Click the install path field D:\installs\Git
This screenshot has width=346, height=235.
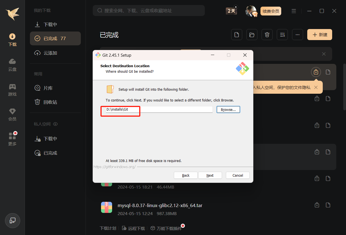click(159, 109)
